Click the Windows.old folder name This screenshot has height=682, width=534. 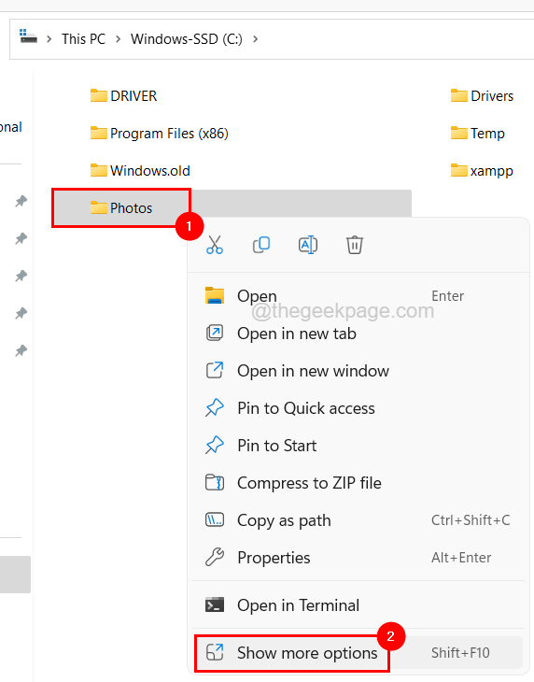[150, 170]
